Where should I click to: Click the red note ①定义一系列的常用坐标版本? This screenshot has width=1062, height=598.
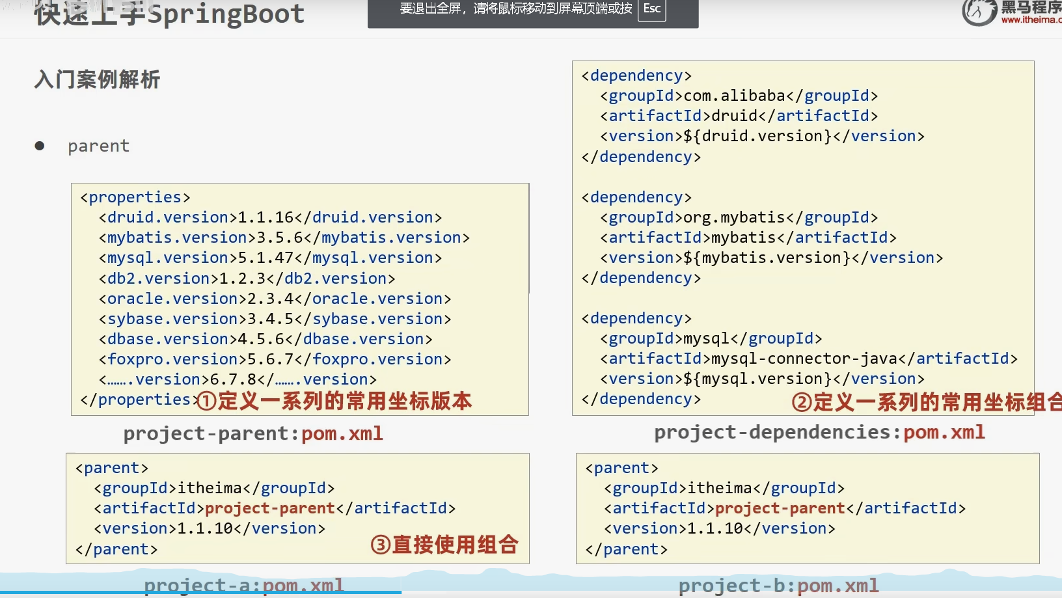click(x=334, y=401)
